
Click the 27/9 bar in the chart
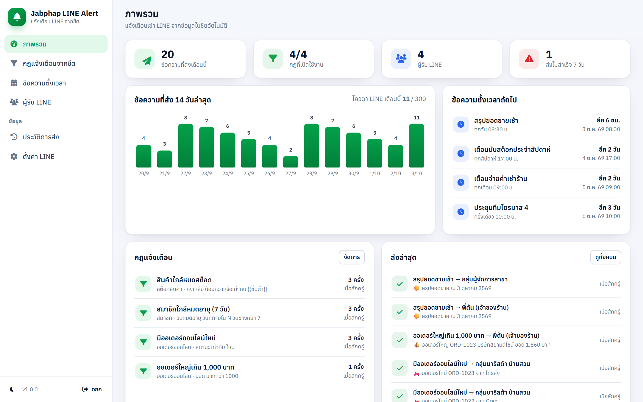(x=291, y=162)
